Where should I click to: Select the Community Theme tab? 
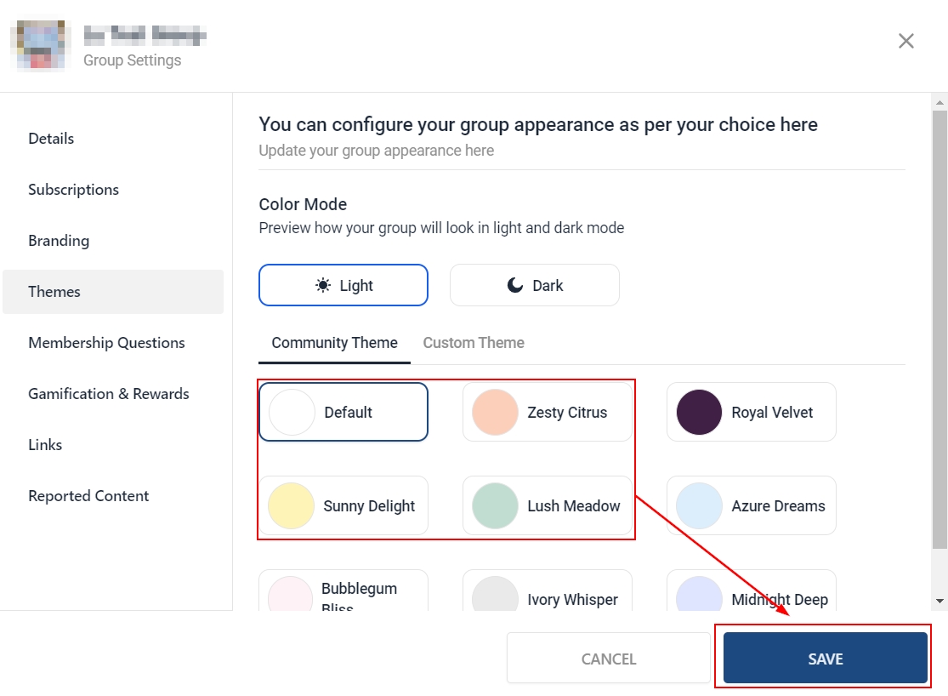334,343
